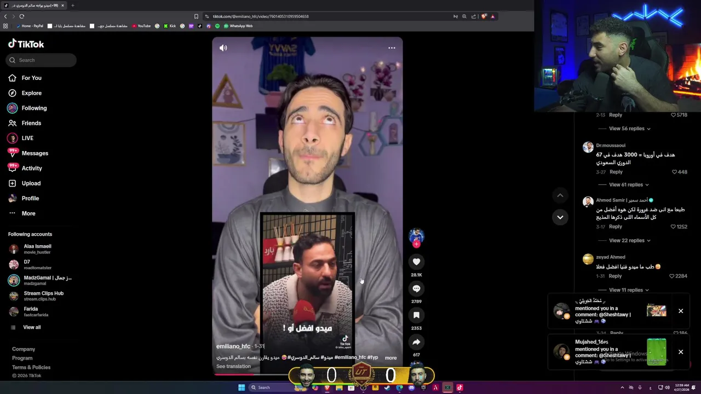Close the top mention notification

[x=681, y=311]
